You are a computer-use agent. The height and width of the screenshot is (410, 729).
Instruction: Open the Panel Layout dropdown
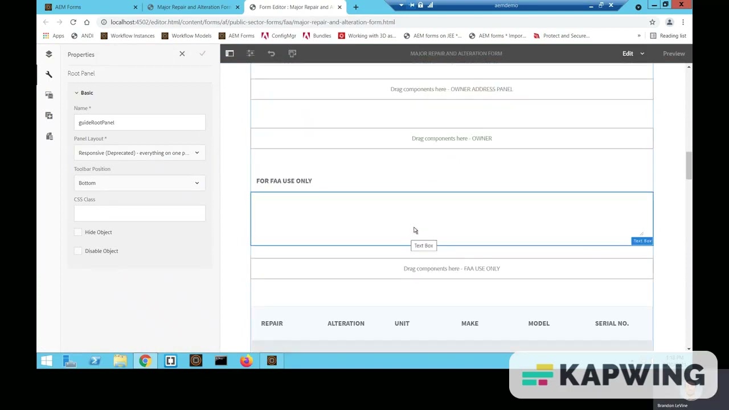tap(140, 153)
